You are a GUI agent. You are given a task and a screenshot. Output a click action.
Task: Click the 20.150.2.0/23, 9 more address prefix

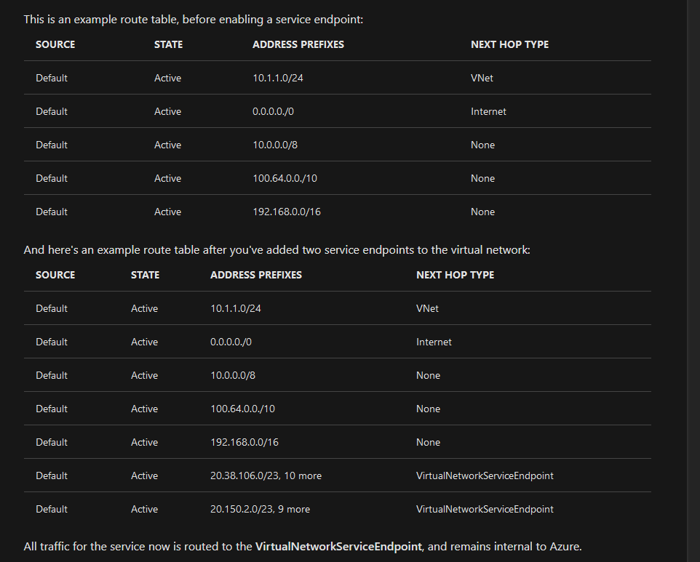coord(260,509)
